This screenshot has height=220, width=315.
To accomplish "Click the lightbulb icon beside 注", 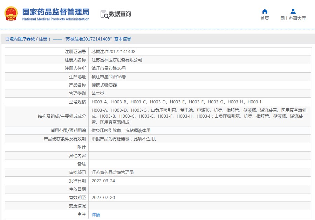I will click(80, 214).
